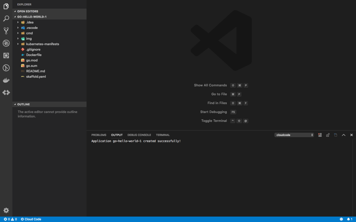Image resolution: width=356 pixels, height=222 pixels.
Task: Switch to the Debug Console tab
Action: [139, 135]
